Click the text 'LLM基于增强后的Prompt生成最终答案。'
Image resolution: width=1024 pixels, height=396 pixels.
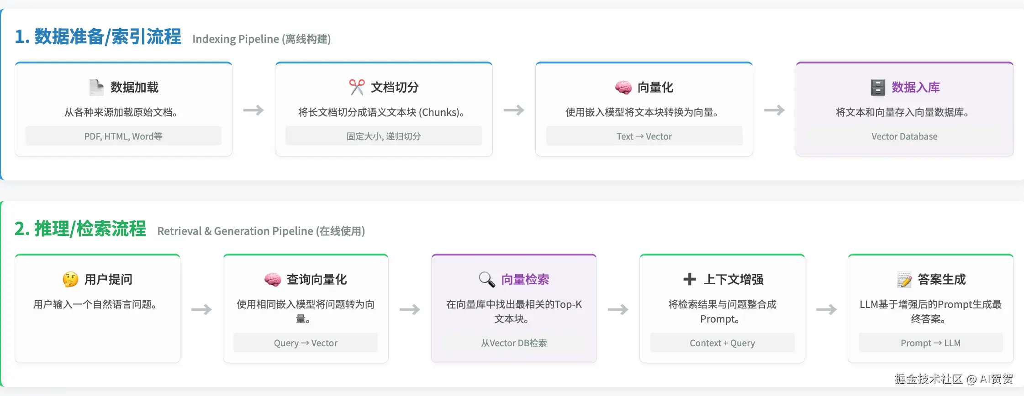coord(930,311)
